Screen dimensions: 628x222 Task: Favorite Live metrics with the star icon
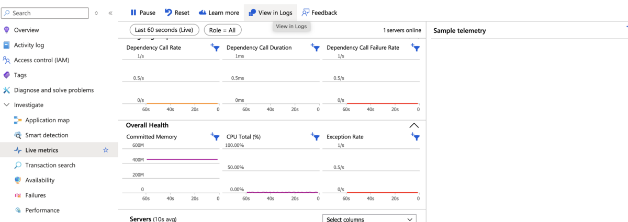point(106,150)
